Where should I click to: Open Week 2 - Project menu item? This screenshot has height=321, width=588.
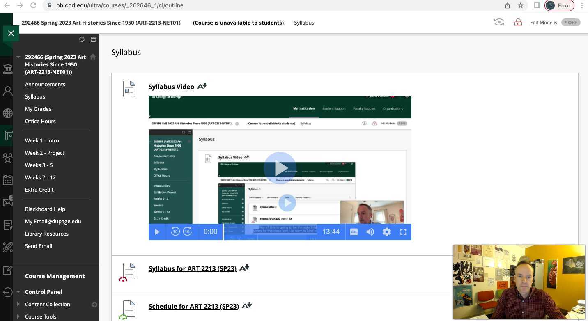[44, 153]
